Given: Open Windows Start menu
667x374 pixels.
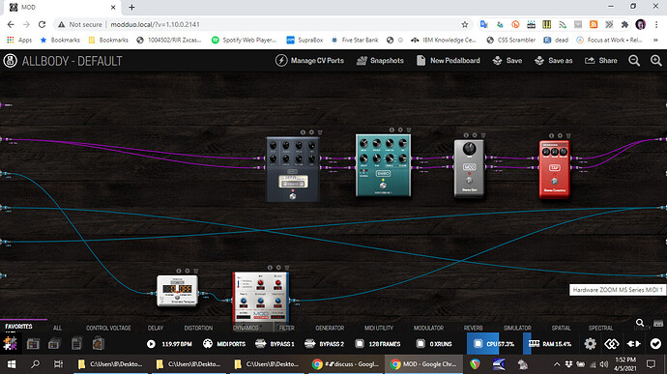Looking at the screenshot, I should click(x=12, y=364).
